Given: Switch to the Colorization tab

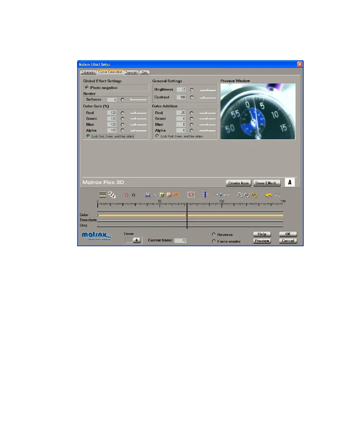Looking at the screenshot, I should 88,73.
